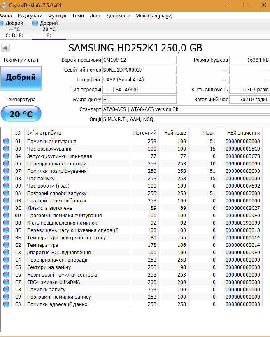The height and width of the screenshot is (337, 270).
Task: Click status orb for 0A Повторні спроби запуску
Action: [x=6, y=193]
